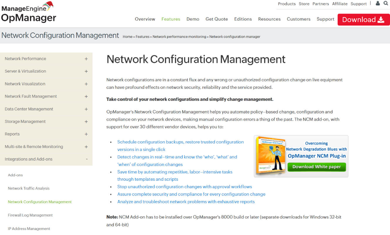Expand Multi-site & Remote Monitoring section

coord(46,147)
